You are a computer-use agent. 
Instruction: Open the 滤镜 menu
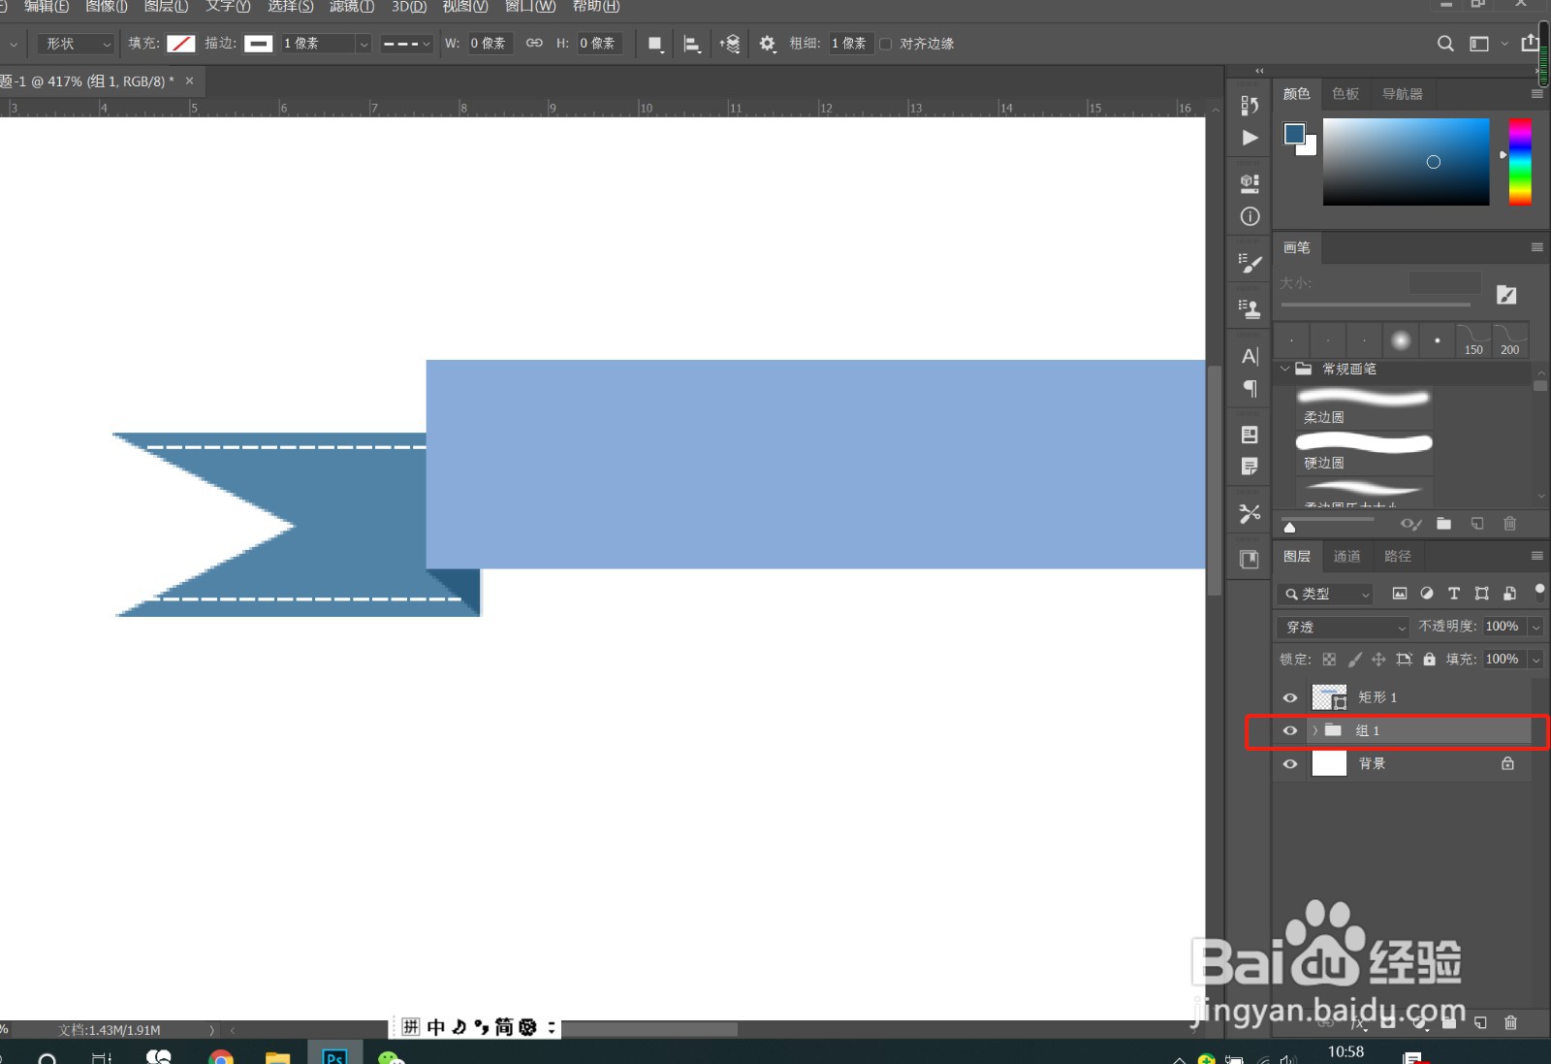tap(351, 7)
